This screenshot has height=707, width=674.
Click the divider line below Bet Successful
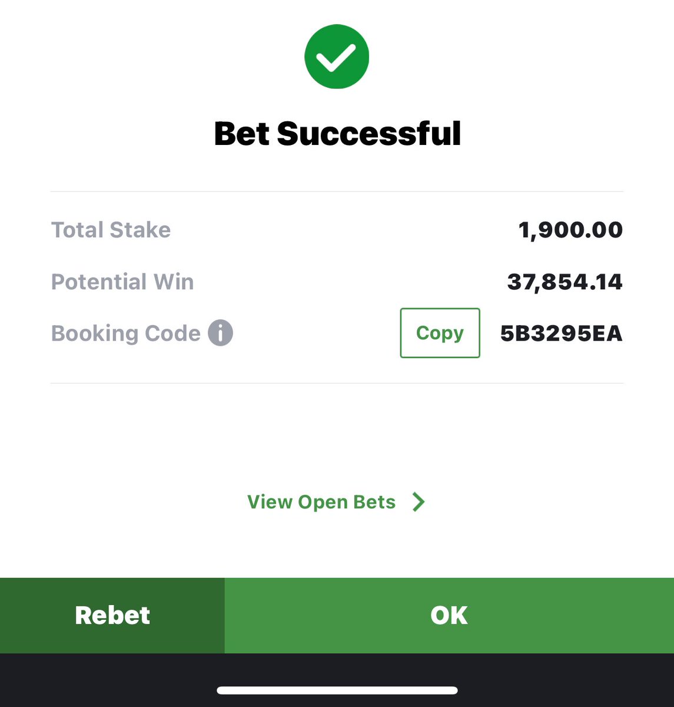point(337,191)
